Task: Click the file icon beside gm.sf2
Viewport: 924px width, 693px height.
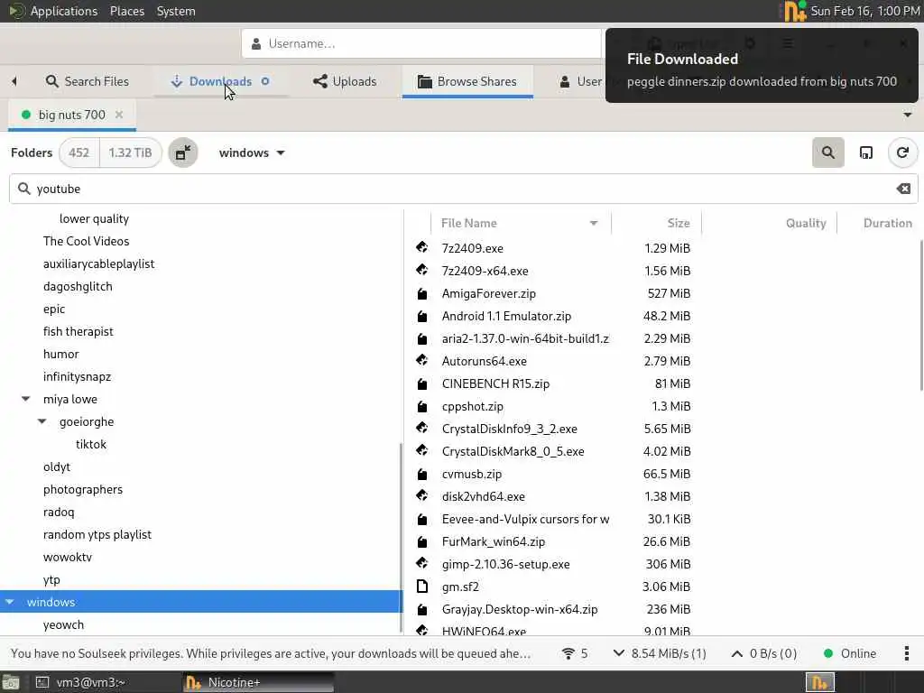Action: click(422, 586)
